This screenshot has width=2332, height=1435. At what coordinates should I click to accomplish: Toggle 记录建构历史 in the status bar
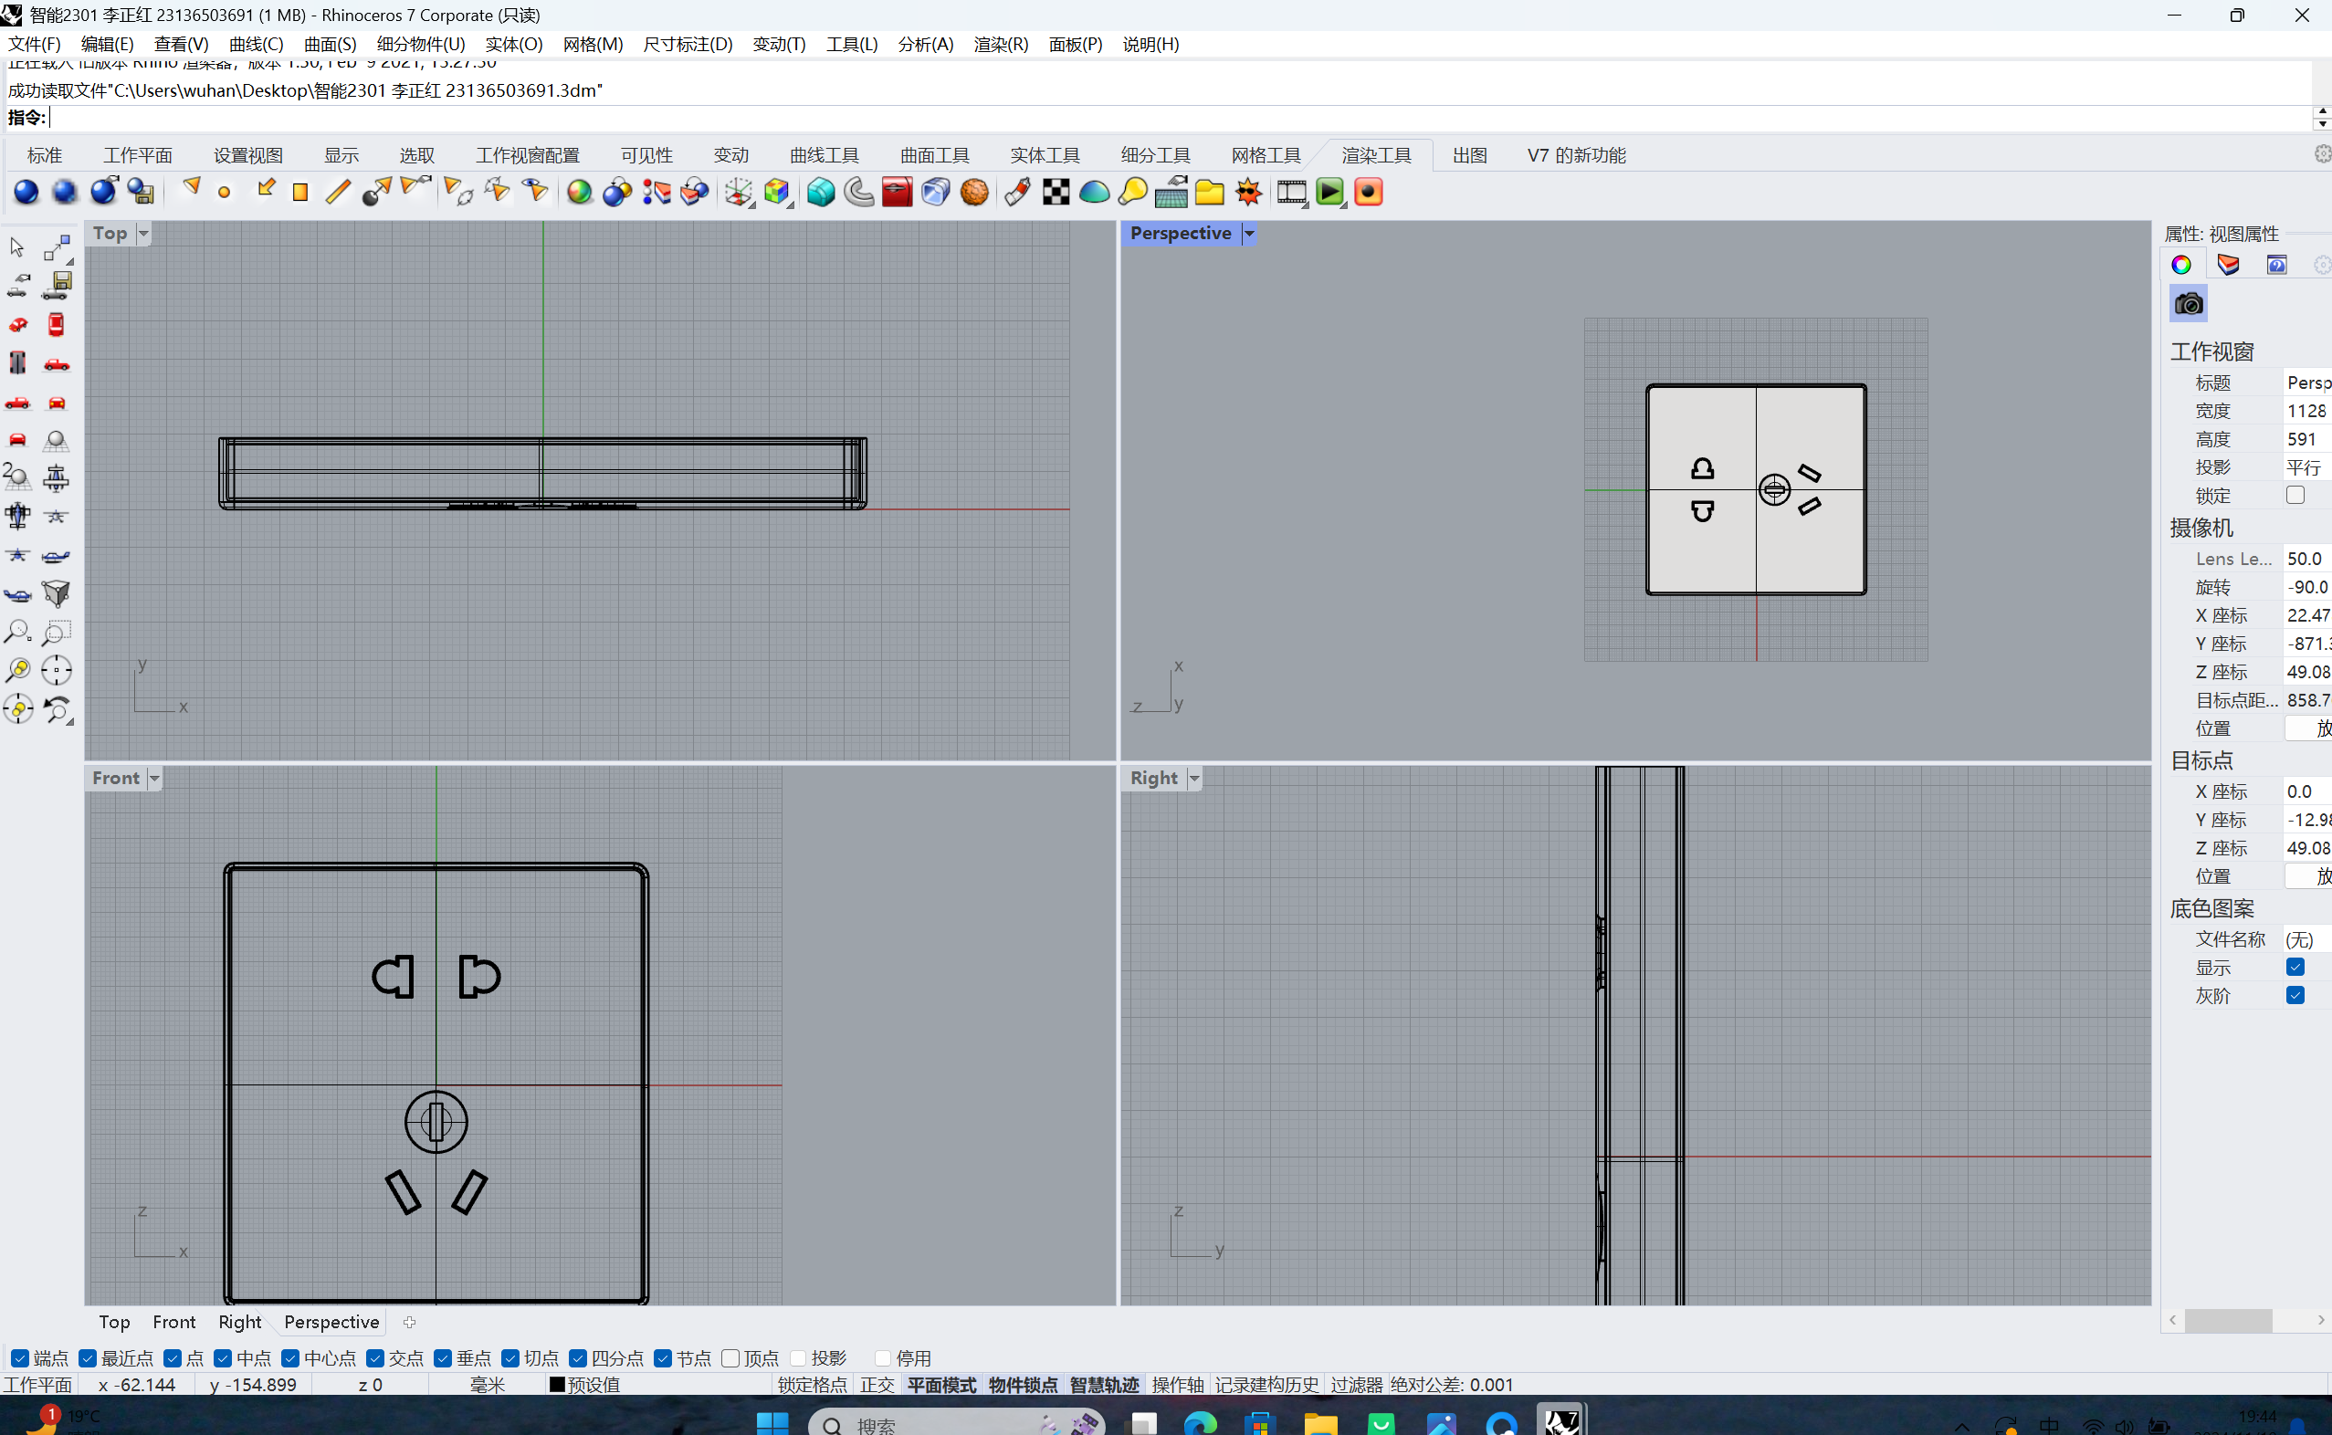pos(1267,1385)
